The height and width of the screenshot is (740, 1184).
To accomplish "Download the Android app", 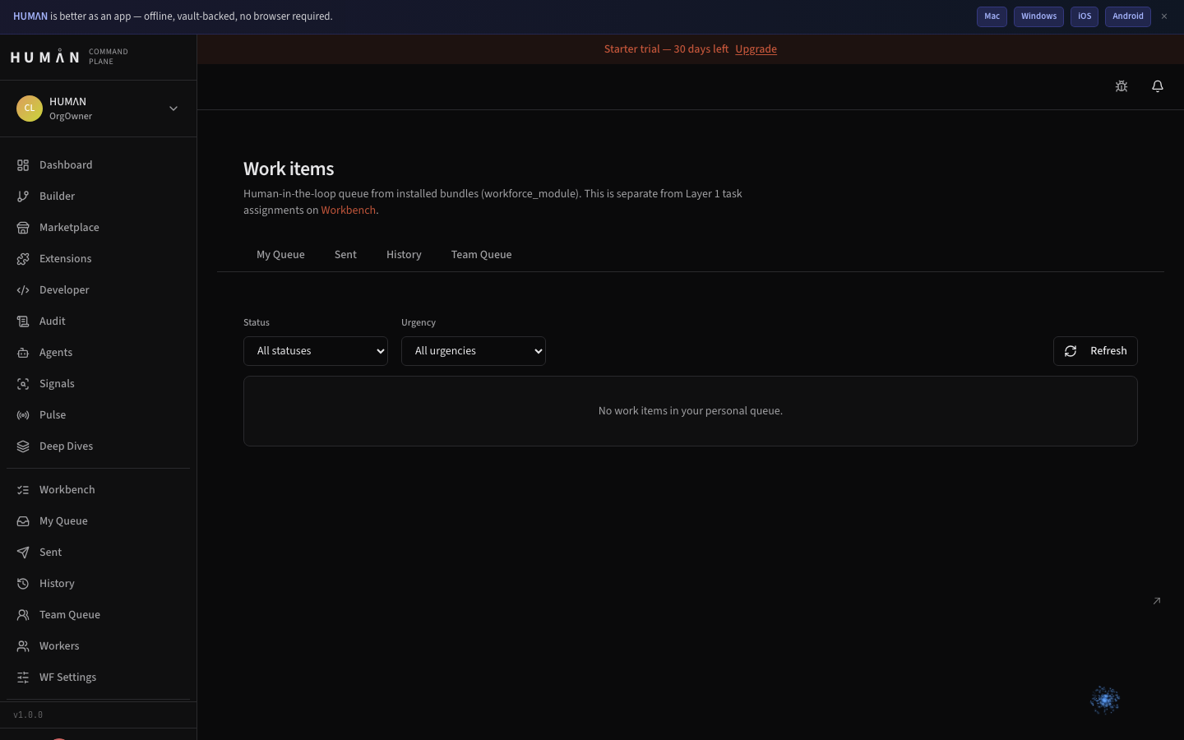I will tap(1128, 16).
